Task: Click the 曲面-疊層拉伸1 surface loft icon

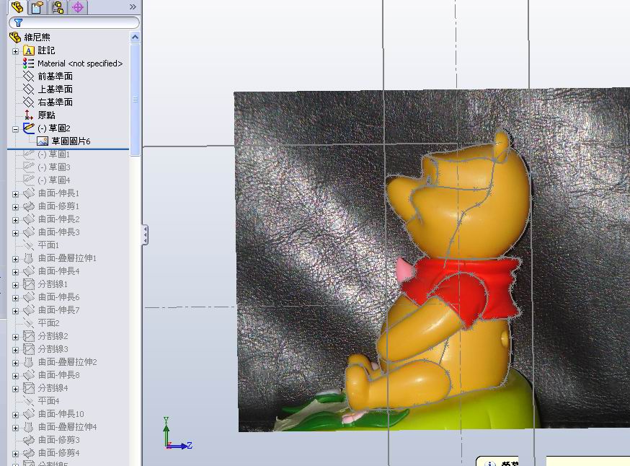Action: [29, 258]
